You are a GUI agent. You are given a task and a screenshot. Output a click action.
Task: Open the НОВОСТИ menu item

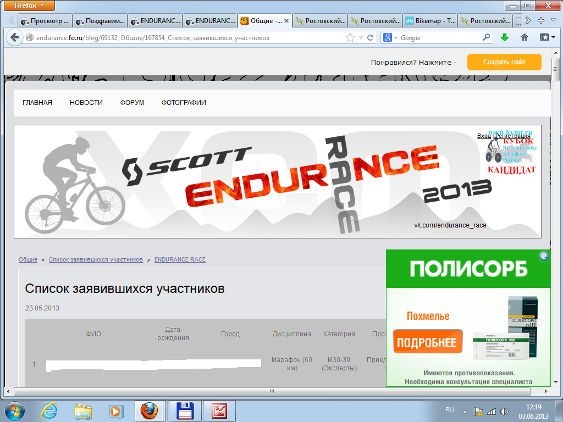coord(86,103)
